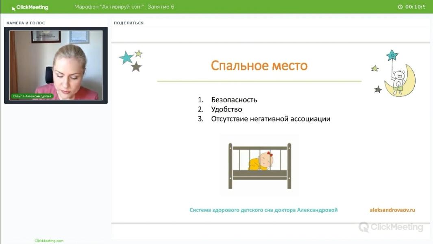Click the dark gray star left of the moon
Viewport: 433px width, 244px height.
(378, 89)
